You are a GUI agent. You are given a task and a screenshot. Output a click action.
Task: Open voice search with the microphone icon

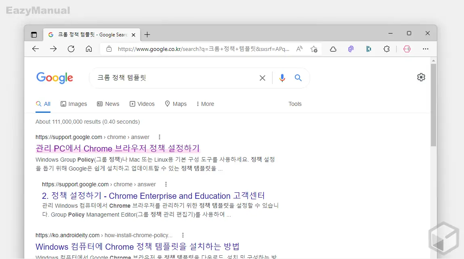pyautogui.click(x=282, y=78)
